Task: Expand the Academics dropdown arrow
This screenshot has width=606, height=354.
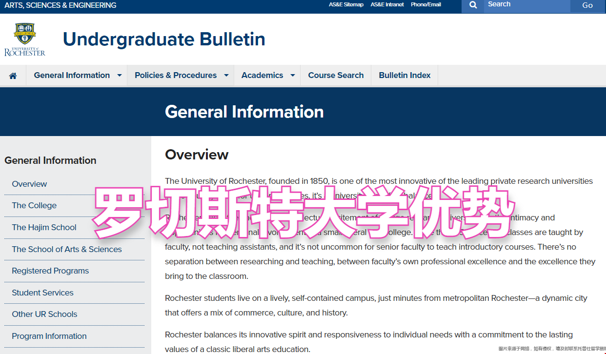Action: (292, 76)
